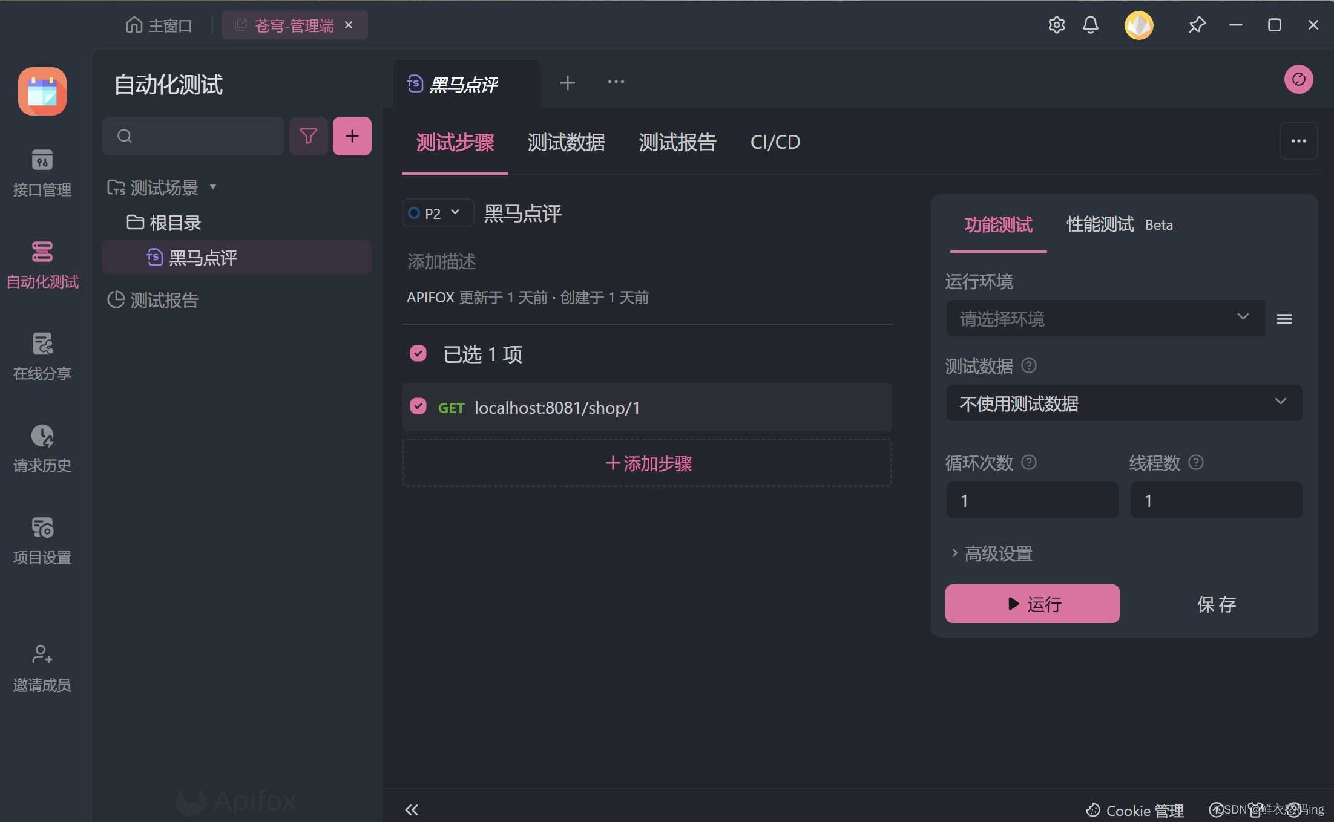Open the notification bell
This screenshot has width=1334, height=822.
pyautogui.click(x=1090, y=25)
